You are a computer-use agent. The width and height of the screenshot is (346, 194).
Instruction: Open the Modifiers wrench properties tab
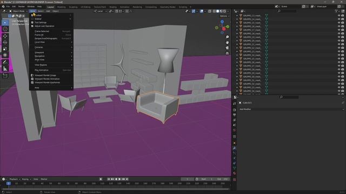click(x=234, y=148)
